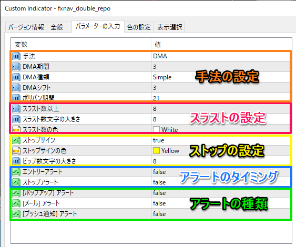Screen dimensions: 296x247
Task: Click the icon beside スラスト数以上 row
Action: coord(16,109)
